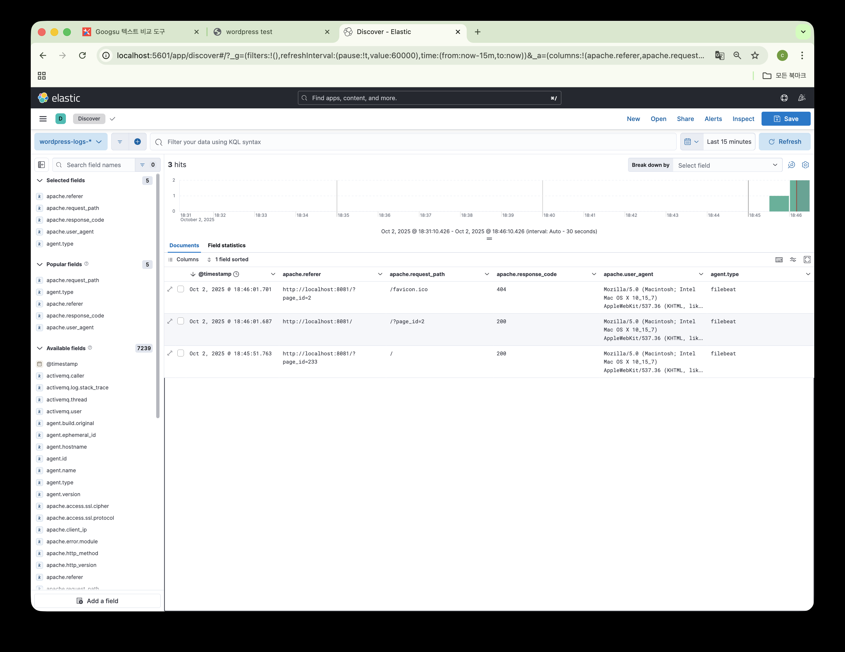Click the add filter plus icon
The height and width of the screenshot is (652, 845).
click(x=137, y=142)
